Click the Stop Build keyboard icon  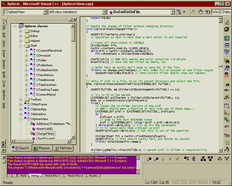tap(193, 12)
